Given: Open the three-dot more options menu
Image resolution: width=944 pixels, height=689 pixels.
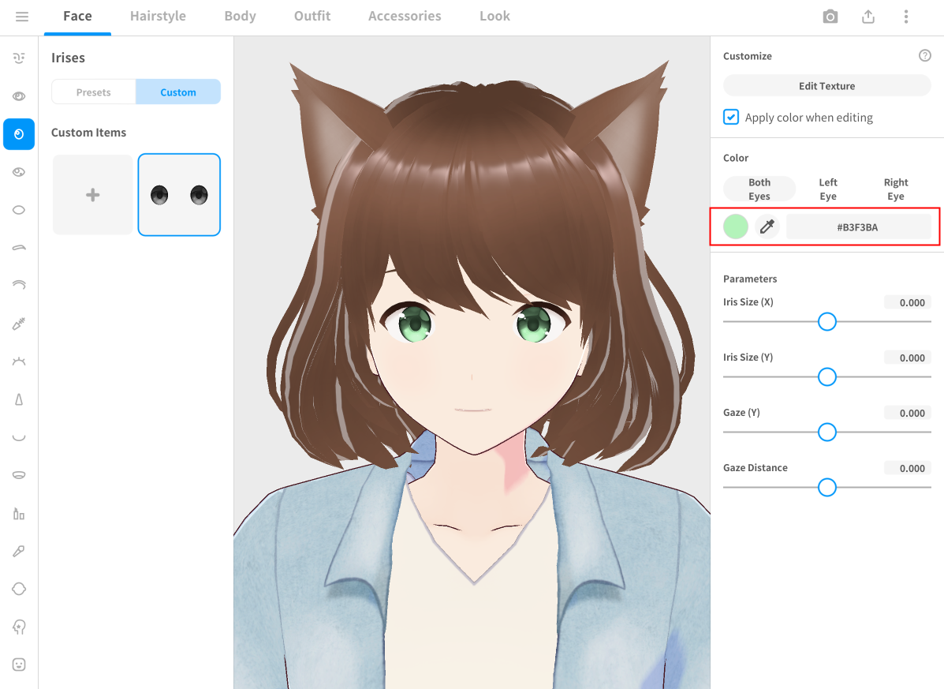Looking at the screenshot, I should click(x=906, y=17).
